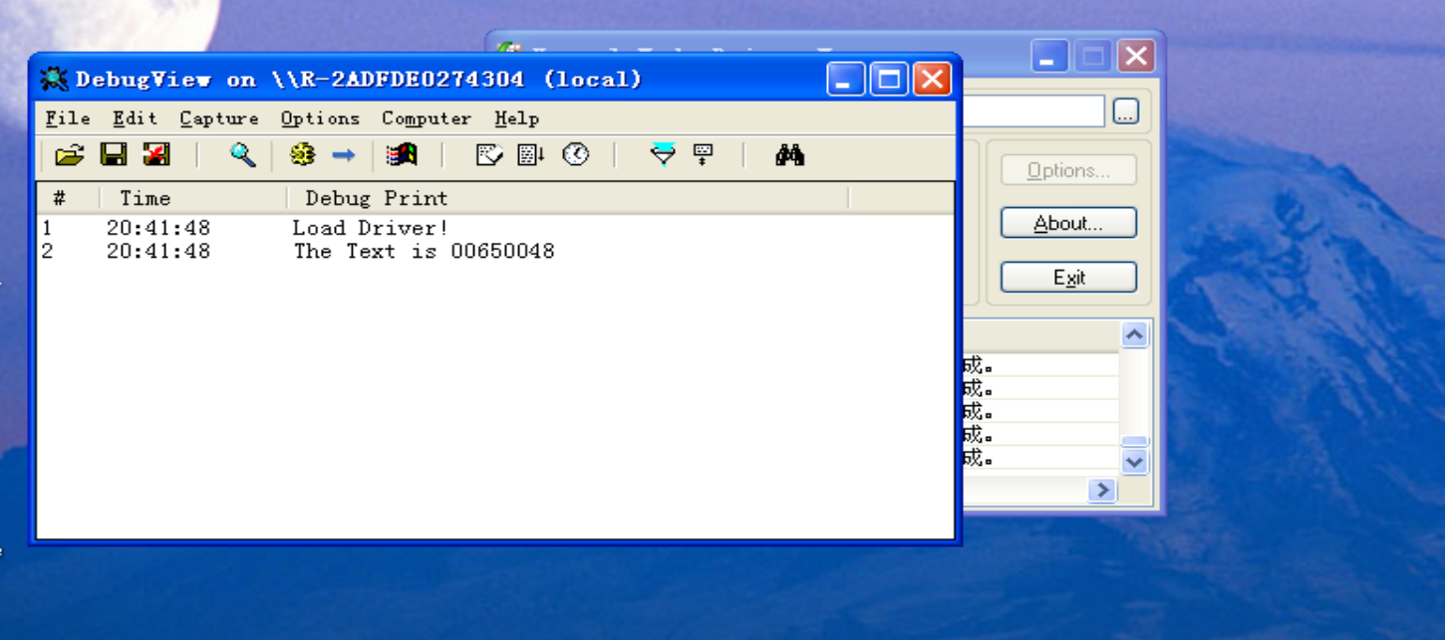Open the Filter/Highlight funnel icon

(663, 154)
